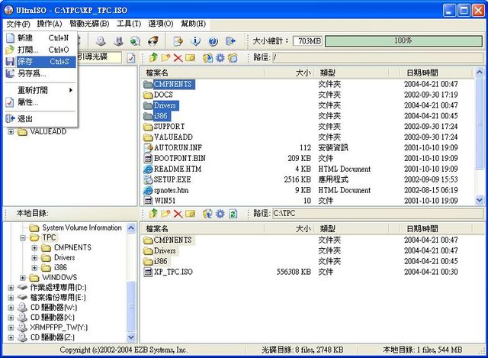Choose 保存 Ctrl+S menu entry

click(40, 62)
